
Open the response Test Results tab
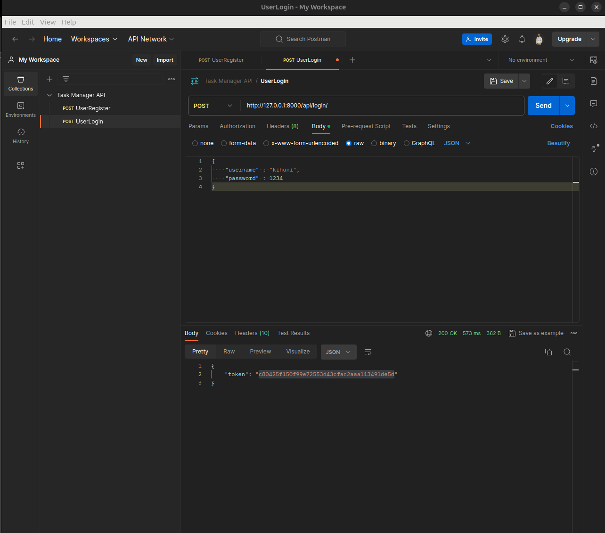click(294, 333)
